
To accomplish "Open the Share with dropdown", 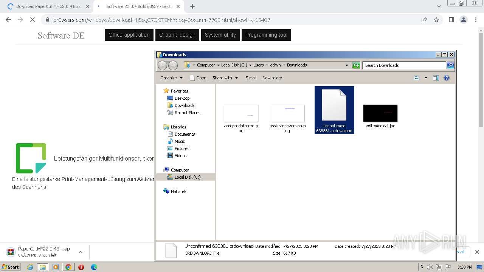I will coord(225,78).
